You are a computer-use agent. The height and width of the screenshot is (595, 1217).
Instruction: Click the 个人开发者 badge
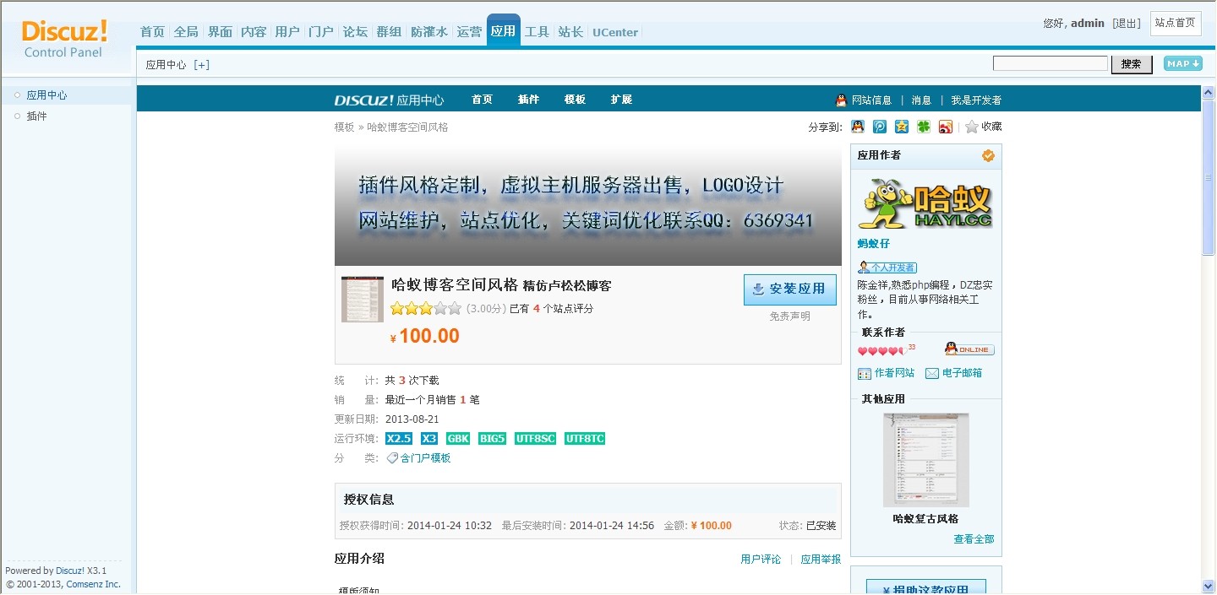(x=887, y=268)
